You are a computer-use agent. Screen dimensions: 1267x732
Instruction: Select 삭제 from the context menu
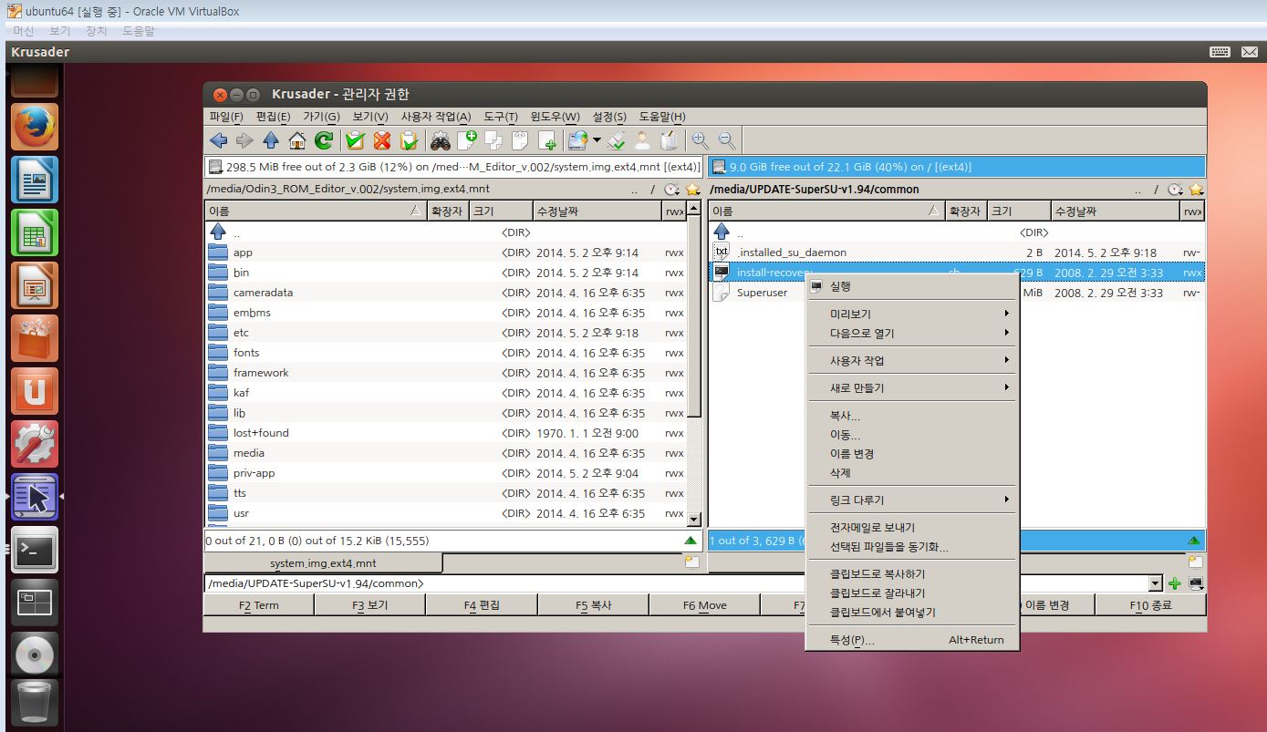click(x=840, y=473)
